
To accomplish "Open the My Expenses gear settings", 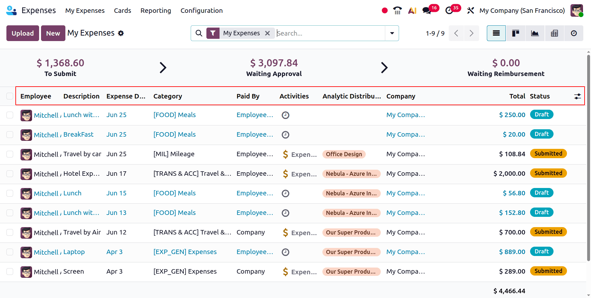I will (121, 33).
